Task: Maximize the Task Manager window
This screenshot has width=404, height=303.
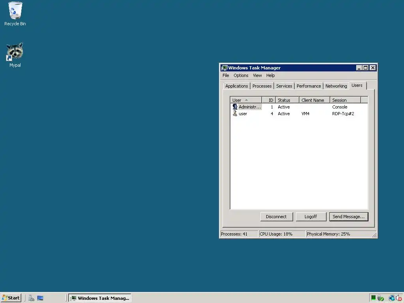Action: [365, 68]
